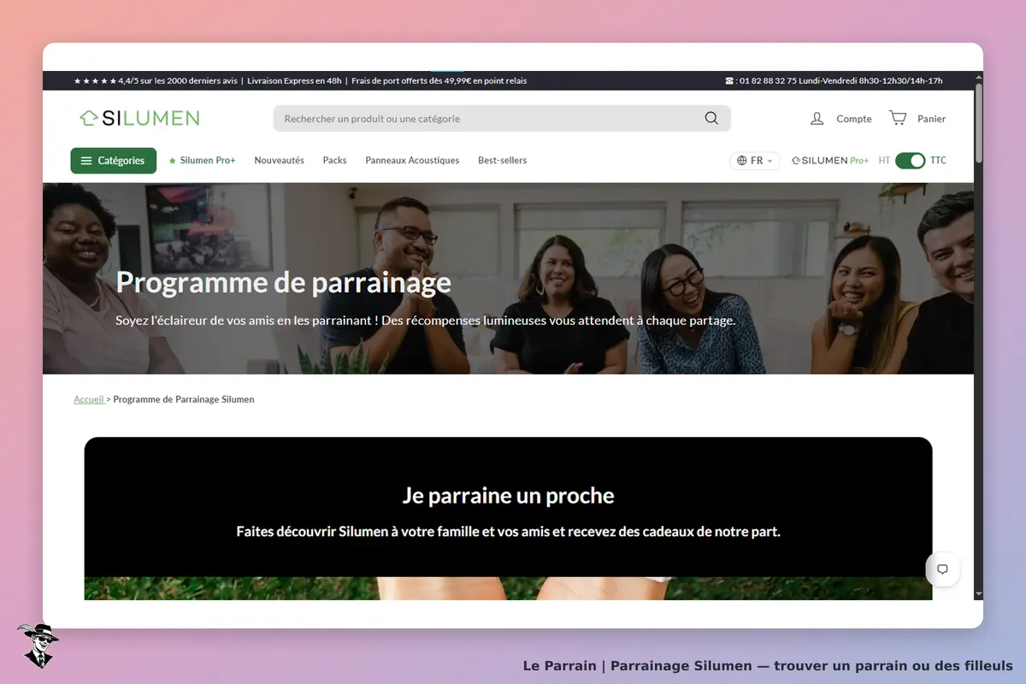The image size is (1026, 684).
Task: Toggle the HT/TTC price switch
Action: 910,161
